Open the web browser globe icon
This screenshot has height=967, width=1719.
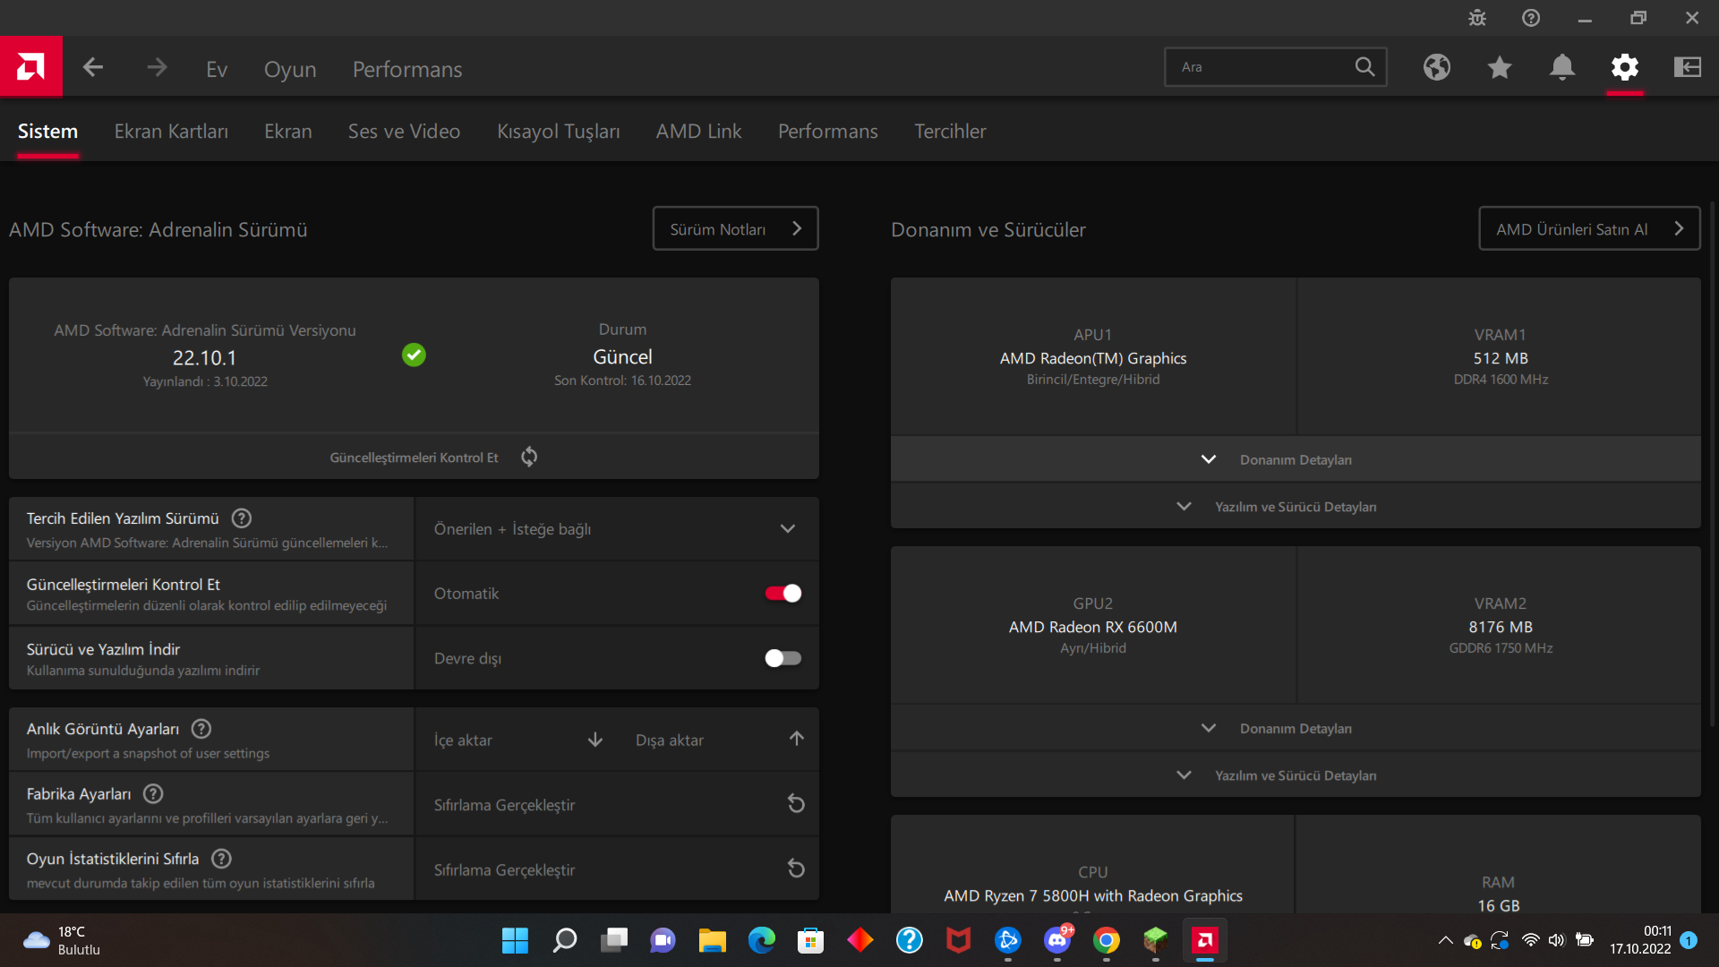pyautogui.click(x=1437, y=67)
